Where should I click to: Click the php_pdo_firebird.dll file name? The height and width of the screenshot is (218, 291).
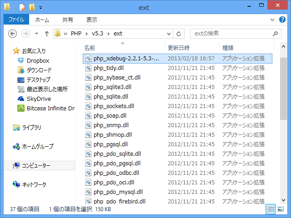pyautogui.click(x=120, y=201)
